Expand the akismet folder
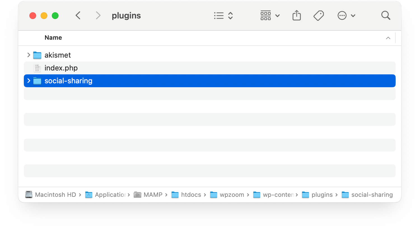The width and height of the screenshot is (420, 227). 29,55
